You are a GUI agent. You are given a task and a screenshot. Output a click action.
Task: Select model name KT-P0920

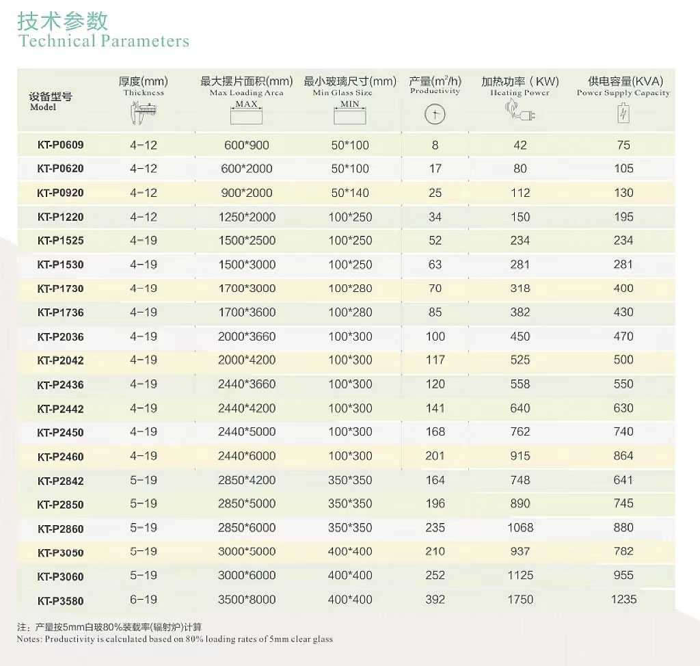click(x=61, y=193)
